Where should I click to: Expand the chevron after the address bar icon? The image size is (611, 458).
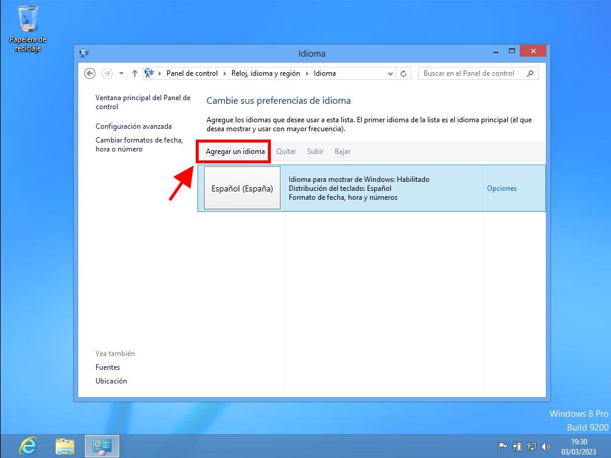tap(160, 73)
